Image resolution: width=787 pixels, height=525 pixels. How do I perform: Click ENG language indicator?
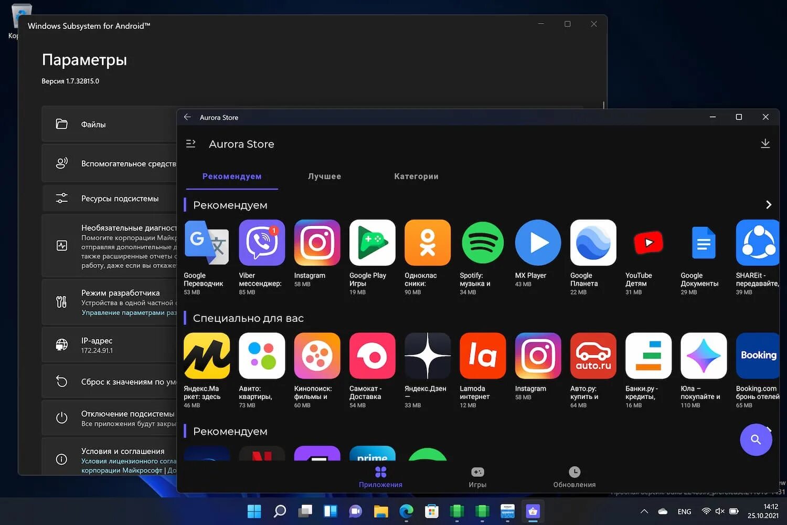(684, 511)
